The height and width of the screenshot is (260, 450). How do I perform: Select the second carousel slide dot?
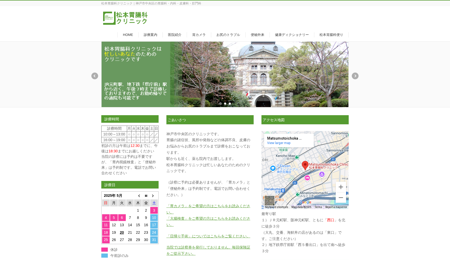(225, 103)
